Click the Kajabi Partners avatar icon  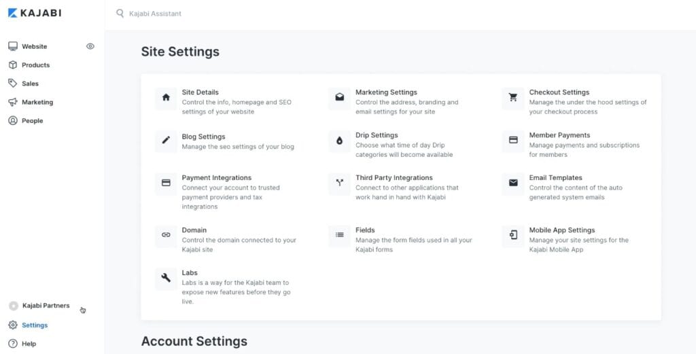coord(14,306)
